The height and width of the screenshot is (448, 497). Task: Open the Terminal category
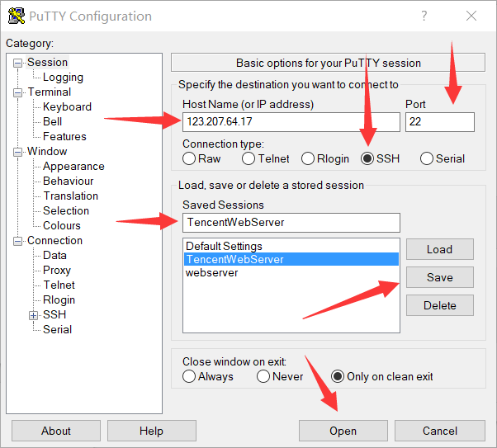pyautogui.click(x=50, y=92)
